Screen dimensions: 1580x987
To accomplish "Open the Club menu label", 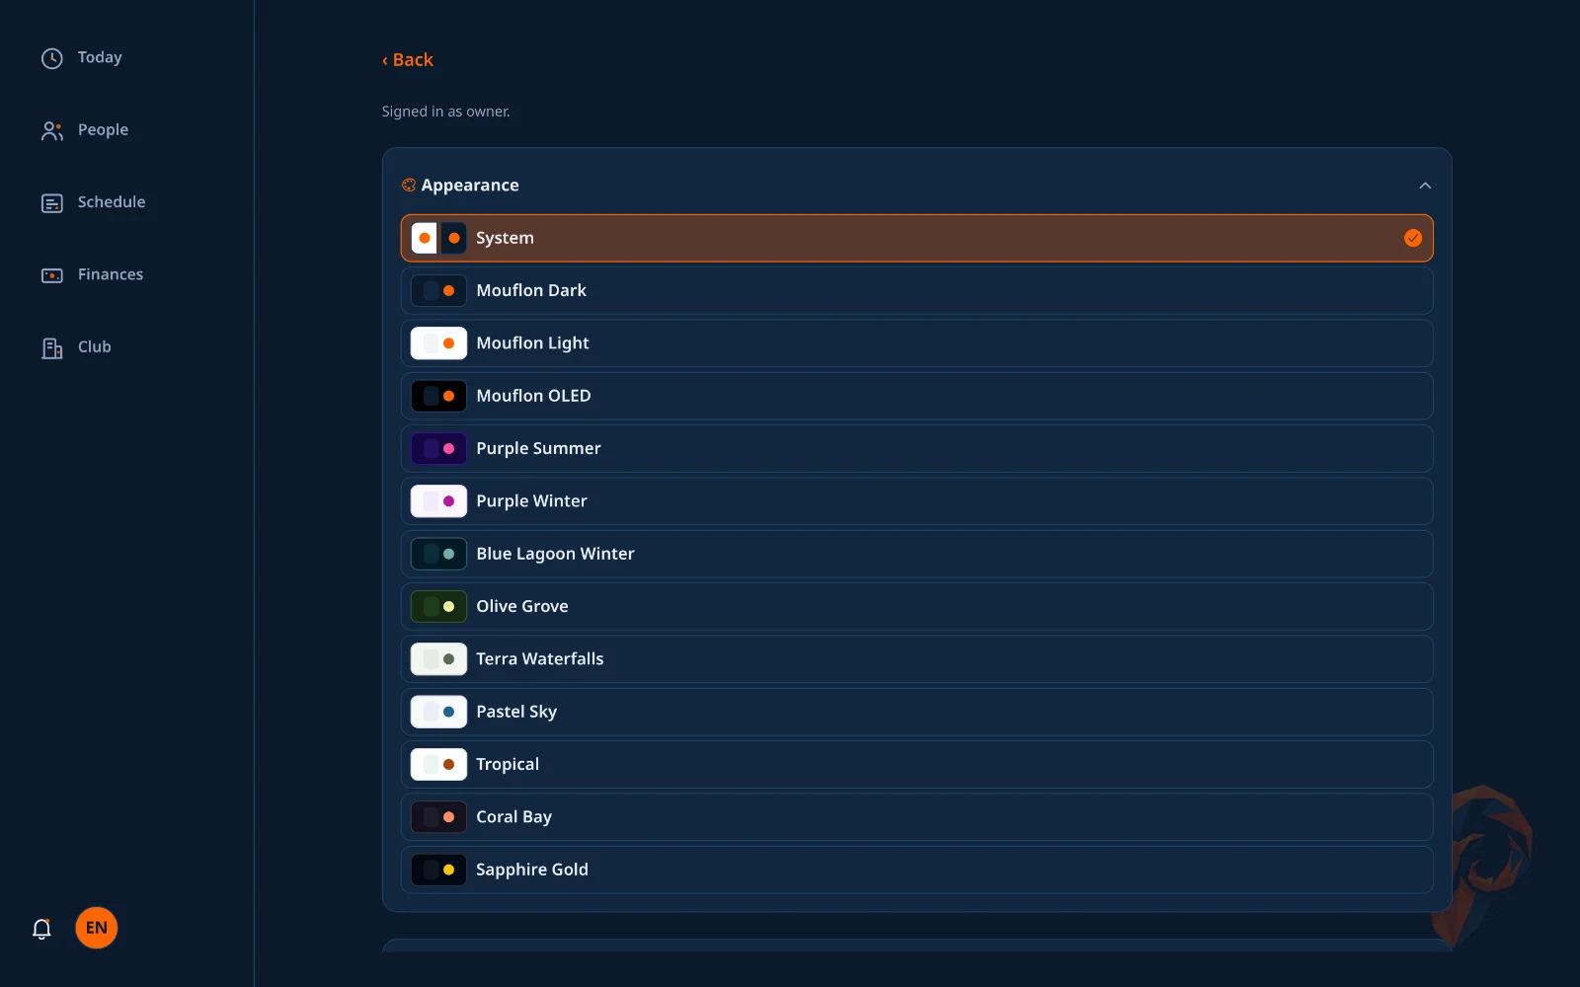I will tap(95, 346).
